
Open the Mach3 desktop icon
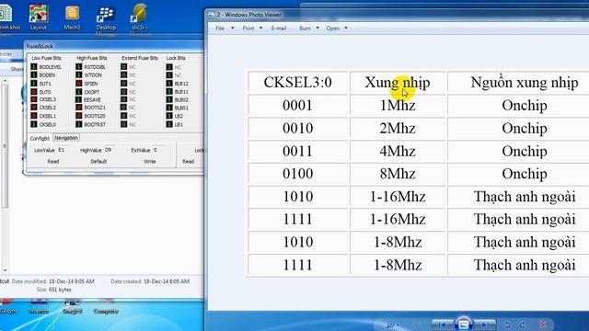point(72,17)
